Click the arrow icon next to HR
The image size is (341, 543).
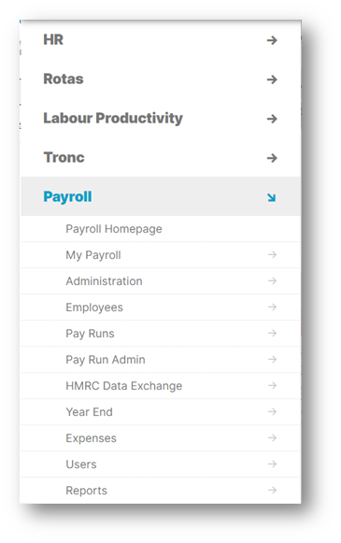tap(272, 40)
